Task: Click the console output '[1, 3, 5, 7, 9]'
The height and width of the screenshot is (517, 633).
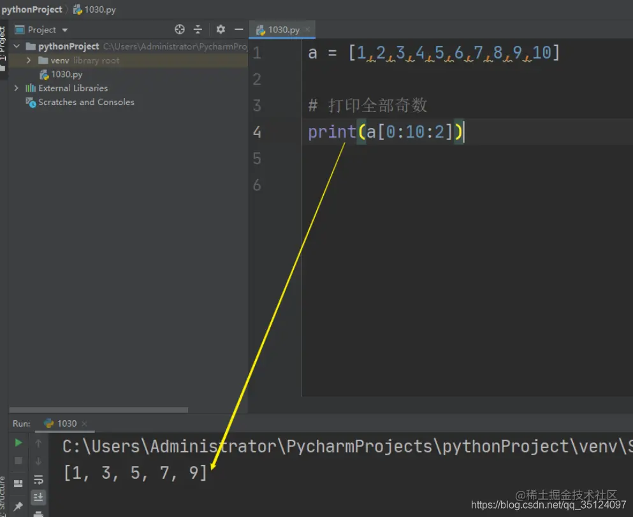Action: pos(135,472)
